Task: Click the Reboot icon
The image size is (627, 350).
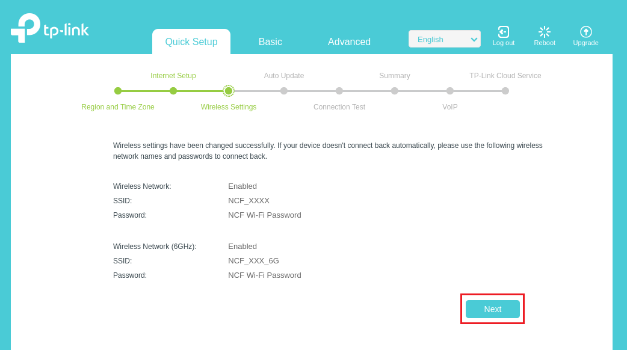Action: (x=545, y=32)
